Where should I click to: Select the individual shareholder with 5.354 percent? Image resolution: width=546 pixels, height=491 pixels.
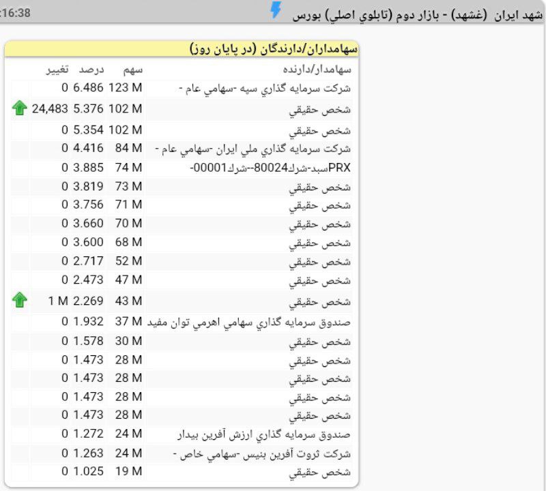pos(328,130)
